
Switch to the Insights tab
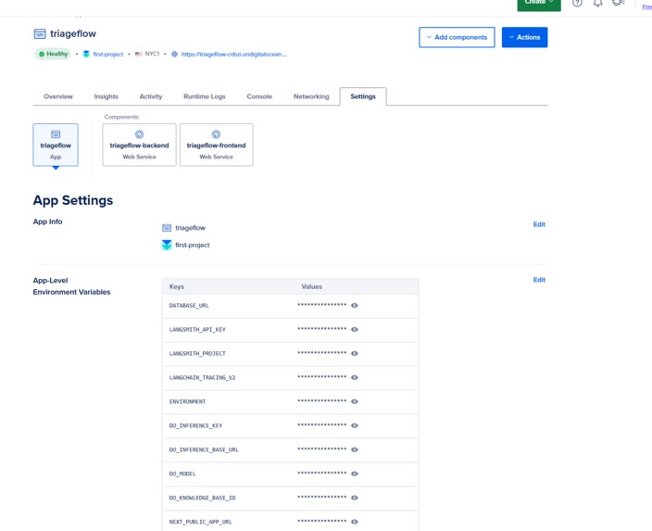click(x=106, y=96)
